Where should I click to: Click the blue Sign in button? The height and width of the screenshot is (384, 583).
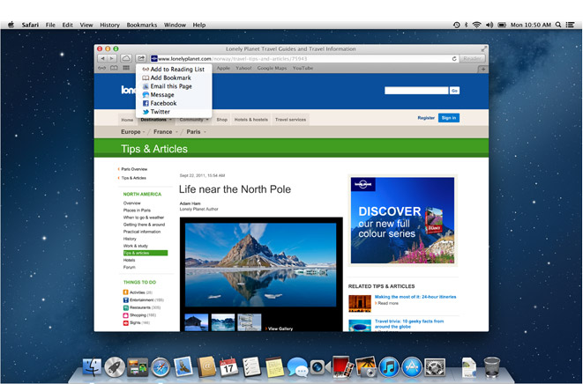click(449, 118)
